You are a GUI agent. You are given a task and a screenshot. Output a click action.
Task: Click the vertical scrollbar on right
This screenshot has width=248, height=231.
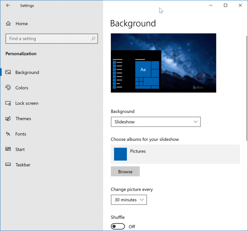click(x=247, y=88)
